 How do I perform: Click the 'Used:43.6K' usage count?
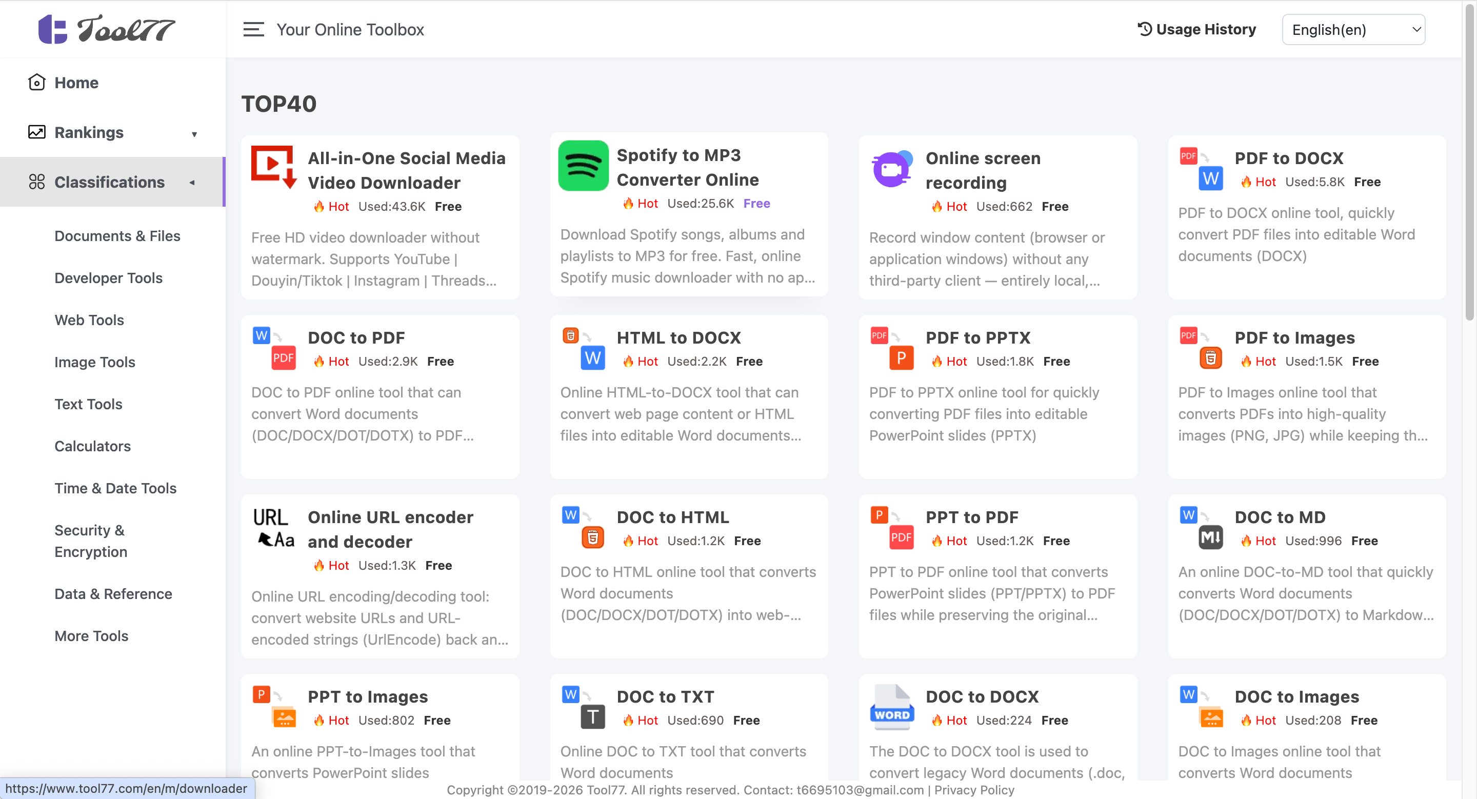(392, 206)
